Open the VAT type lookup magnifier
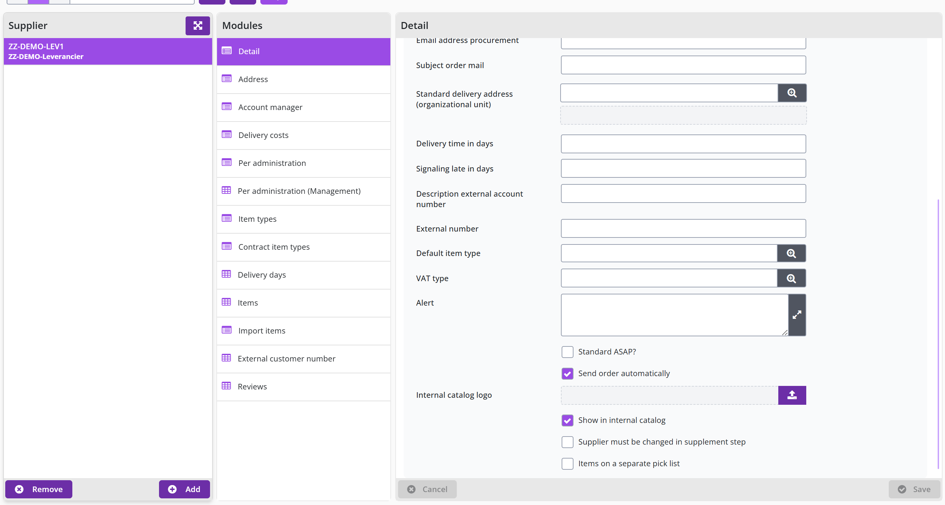 (791, 278)
